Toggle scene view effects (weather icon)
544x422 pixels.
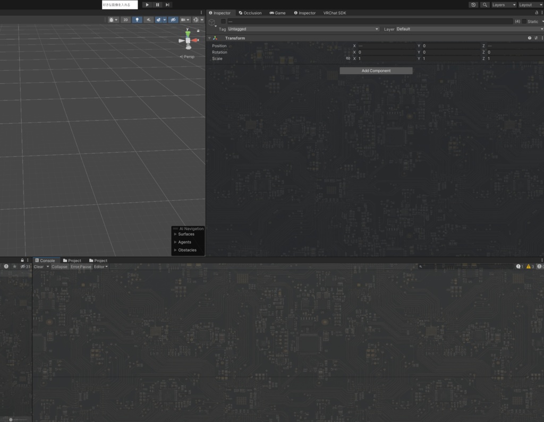point(158,20)
